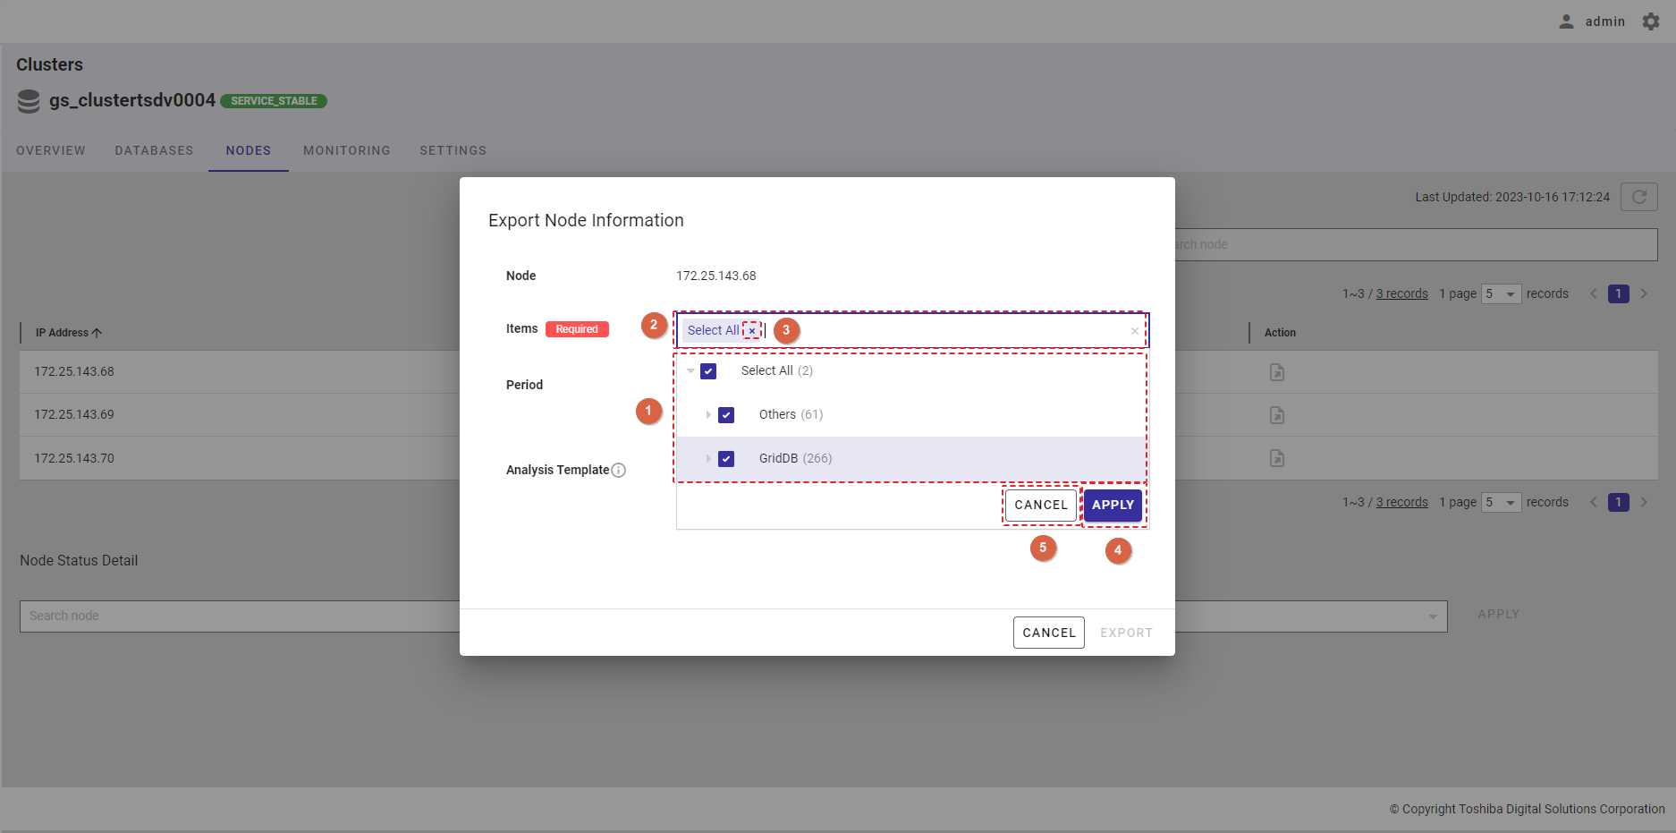Expand the Others tree node arrow
Image resolution: width=1676 pixels, height=833 pixels.
pos(707,415)
